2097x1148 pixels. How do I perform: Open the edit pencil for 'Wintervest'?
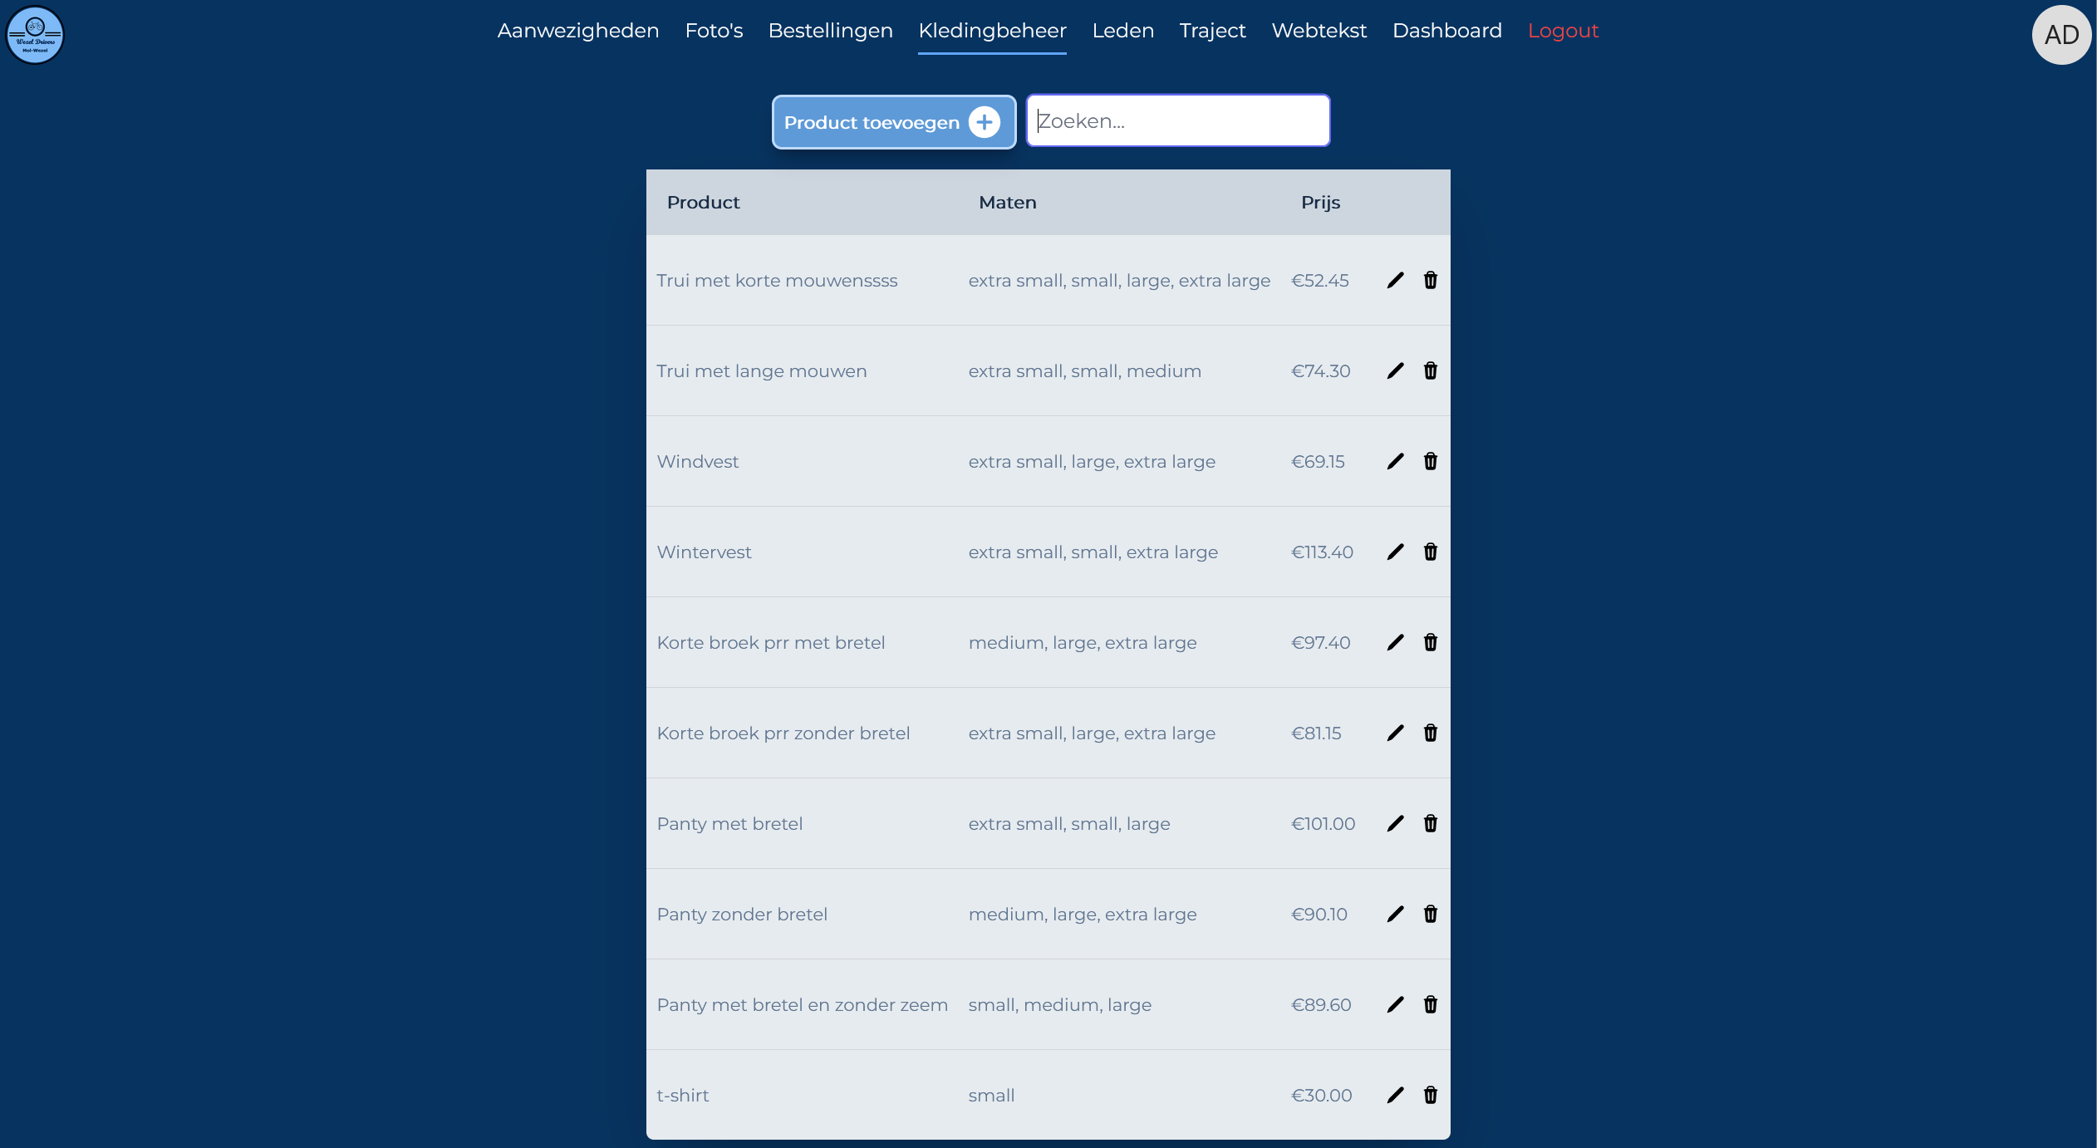tap(1395, 551)
